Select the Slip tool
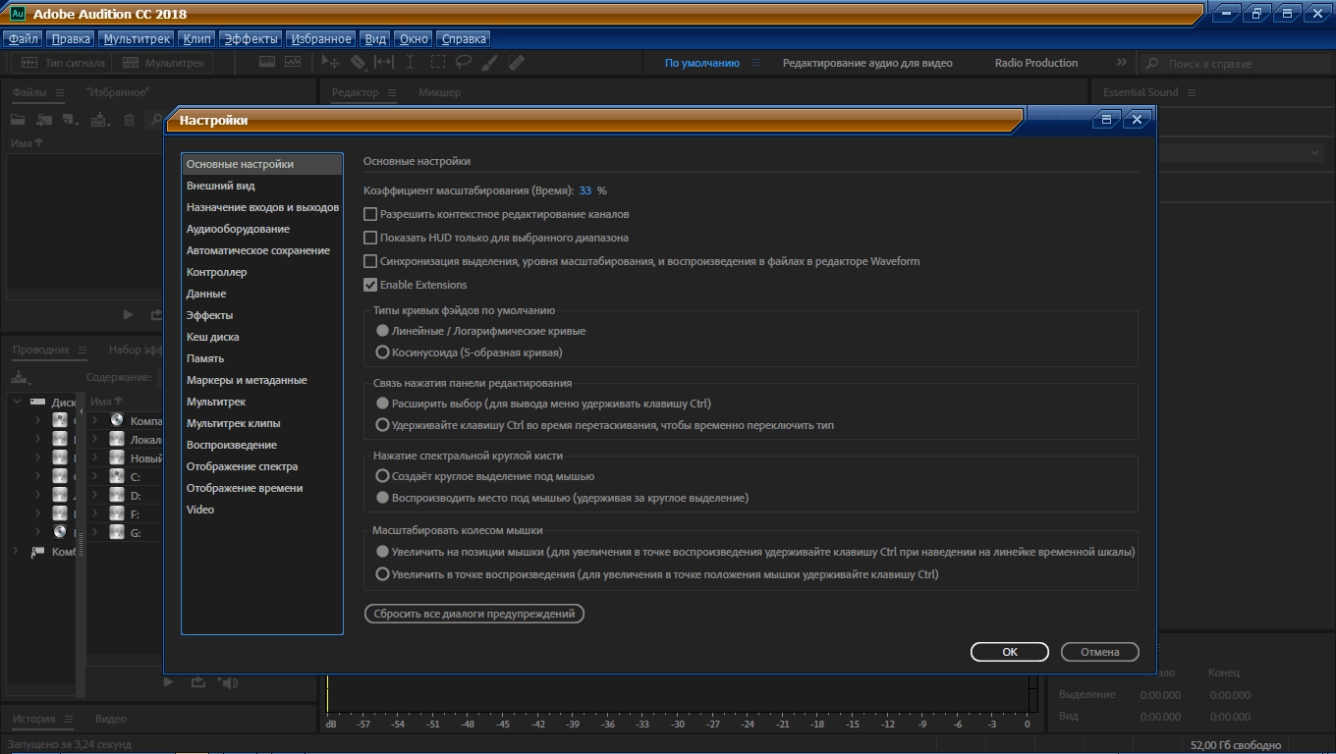The height and width of the screenshot is (754, 1336). coord(384,62)
